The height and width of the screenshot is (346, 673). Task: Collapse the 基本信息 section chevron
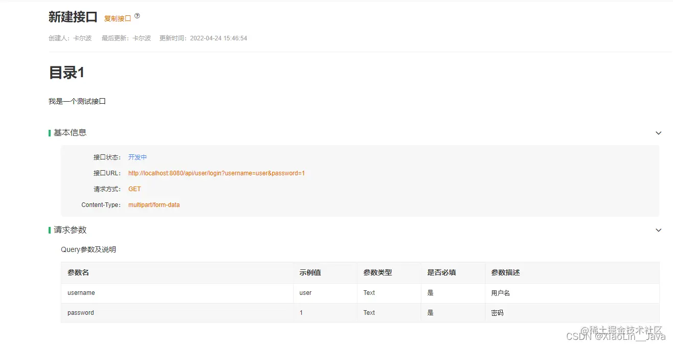[658, 133]
